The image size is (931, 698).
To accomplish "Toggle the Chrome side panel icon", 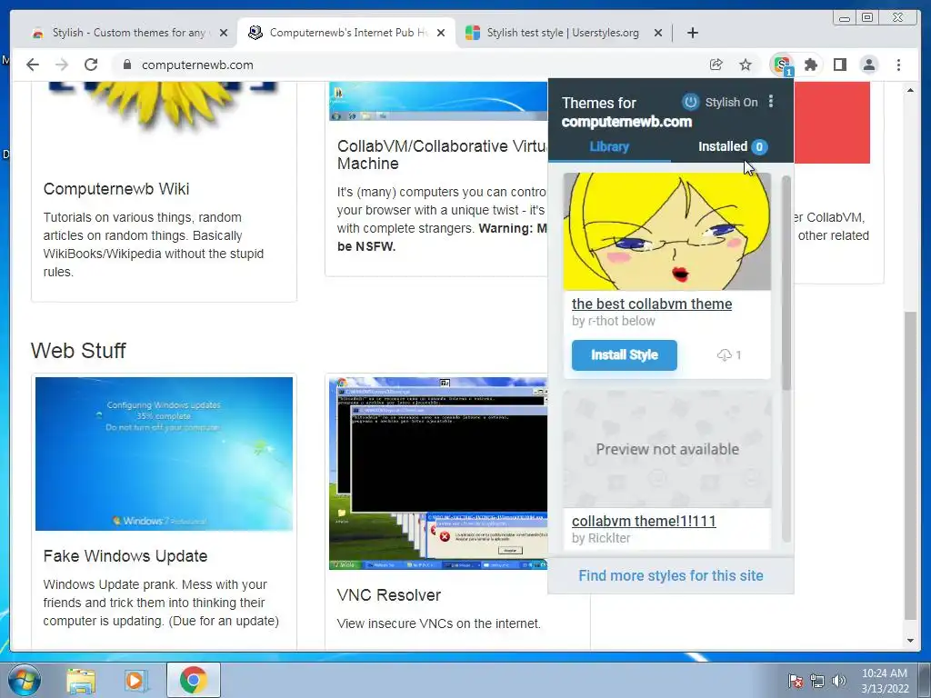I will click(x=839, y=65).
